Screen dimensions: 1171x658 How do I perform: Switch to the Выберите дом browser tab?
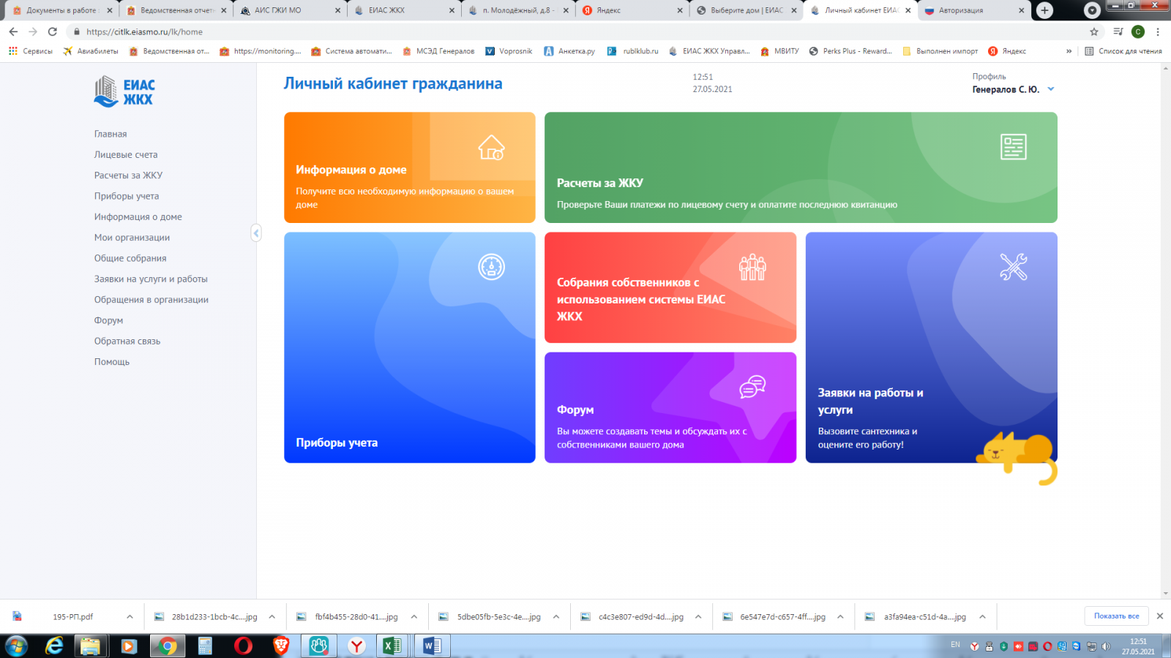click(746, 10)
